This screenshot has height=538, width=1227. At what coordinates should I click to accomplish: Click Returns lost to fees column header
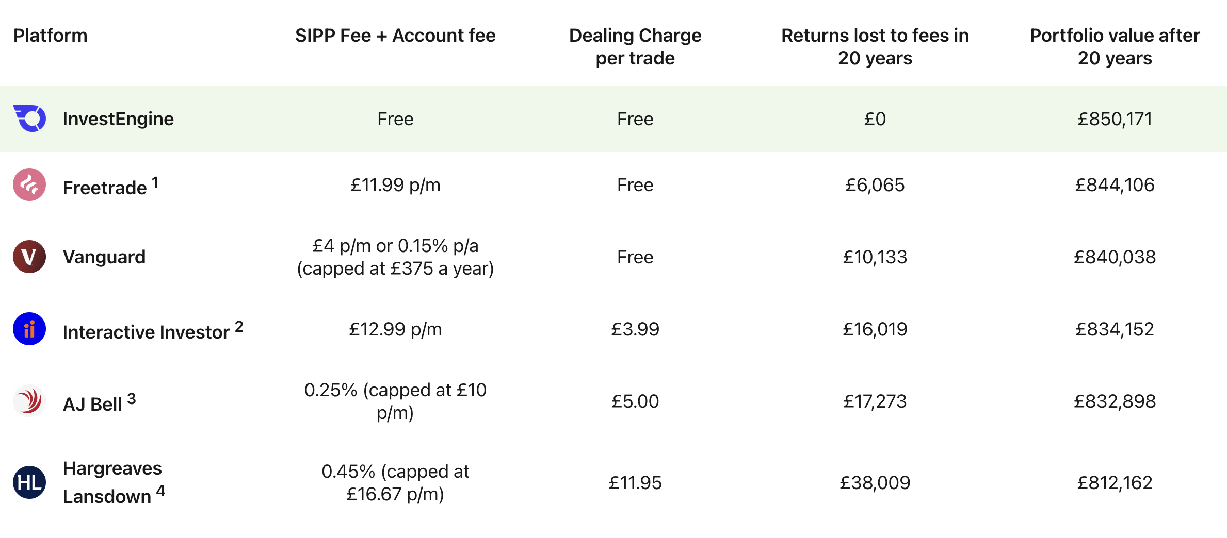[x=875, y=46]
